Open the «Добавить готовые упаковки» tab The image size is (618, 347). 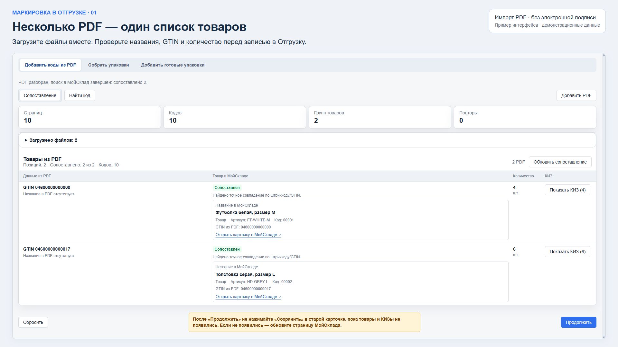[173, 65]
